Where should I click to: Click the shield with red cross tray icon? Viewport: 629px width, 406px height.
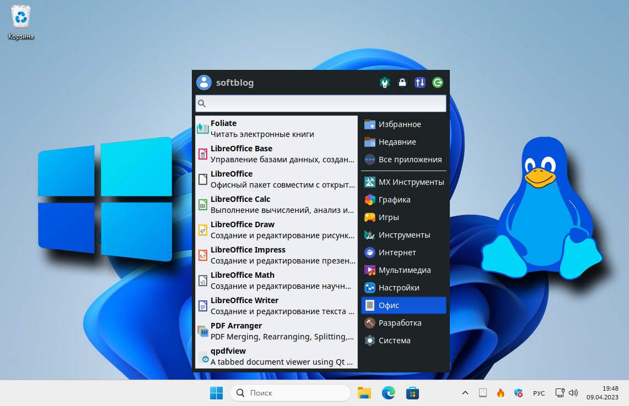pos(518,393)
